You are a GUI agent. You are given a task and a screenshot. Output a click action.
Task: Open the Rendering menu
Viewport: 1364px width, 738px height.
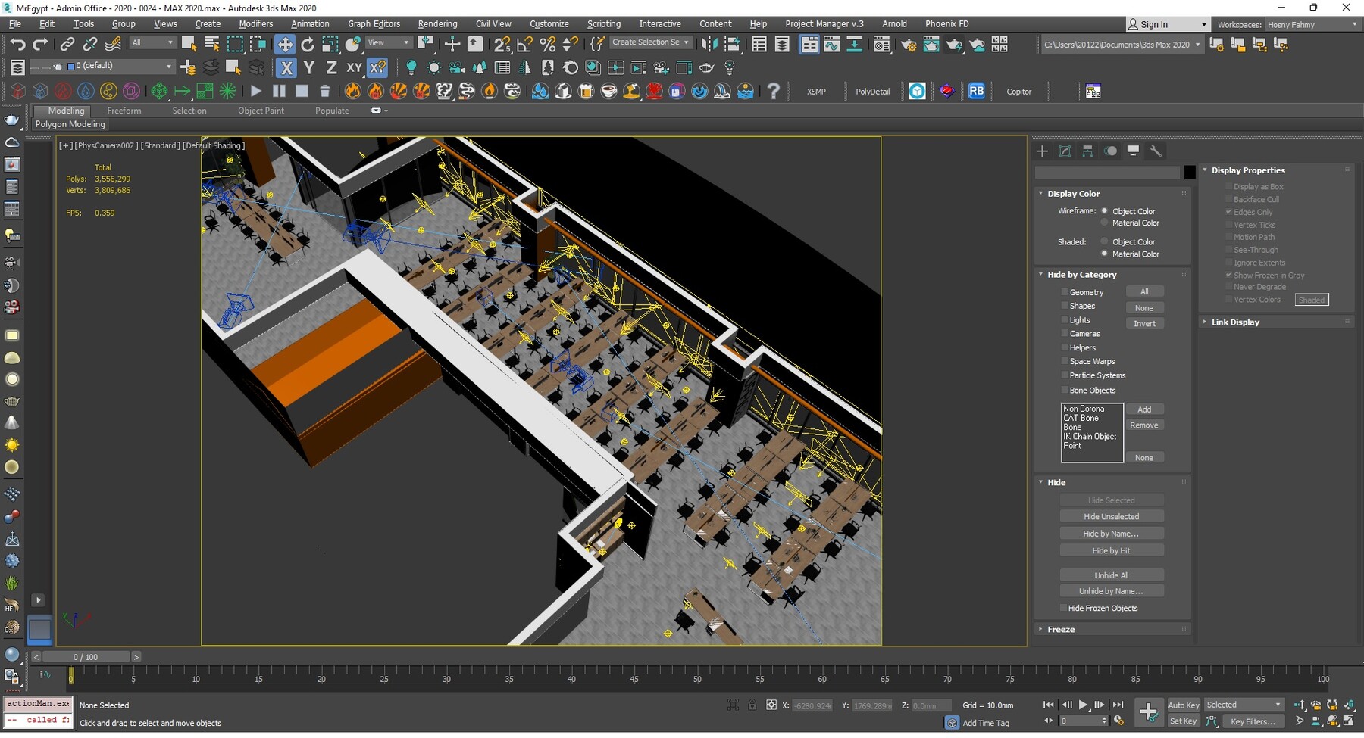click(437, 24)
